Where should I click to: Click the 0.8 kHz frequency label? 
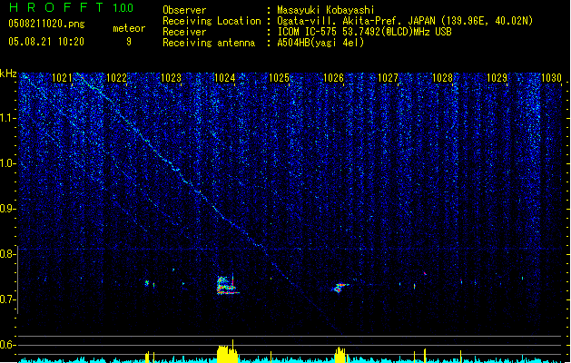[x=8, y=254]
